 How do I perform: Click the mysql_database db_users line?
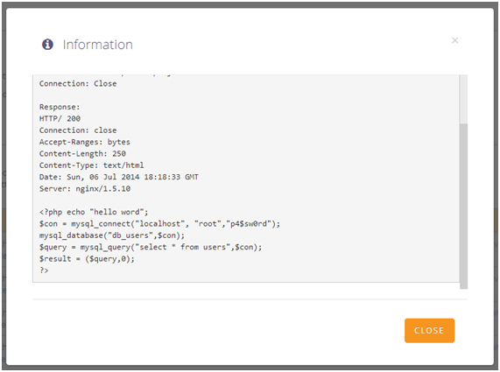pos(112,235)
